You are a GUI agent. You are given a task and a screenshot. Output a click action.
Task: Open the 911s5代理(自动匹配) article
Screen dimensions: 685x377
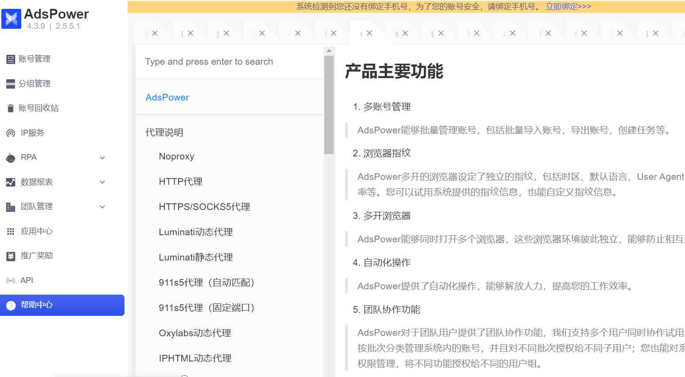[x=207, y=283]
